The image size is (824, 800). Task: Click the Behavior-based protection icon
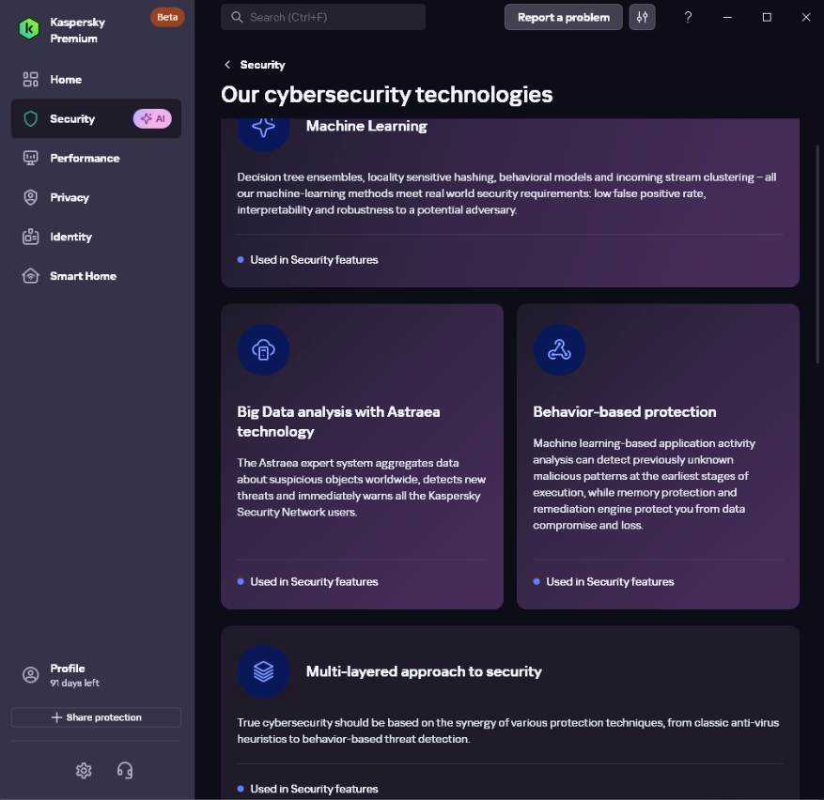(559, 350)
